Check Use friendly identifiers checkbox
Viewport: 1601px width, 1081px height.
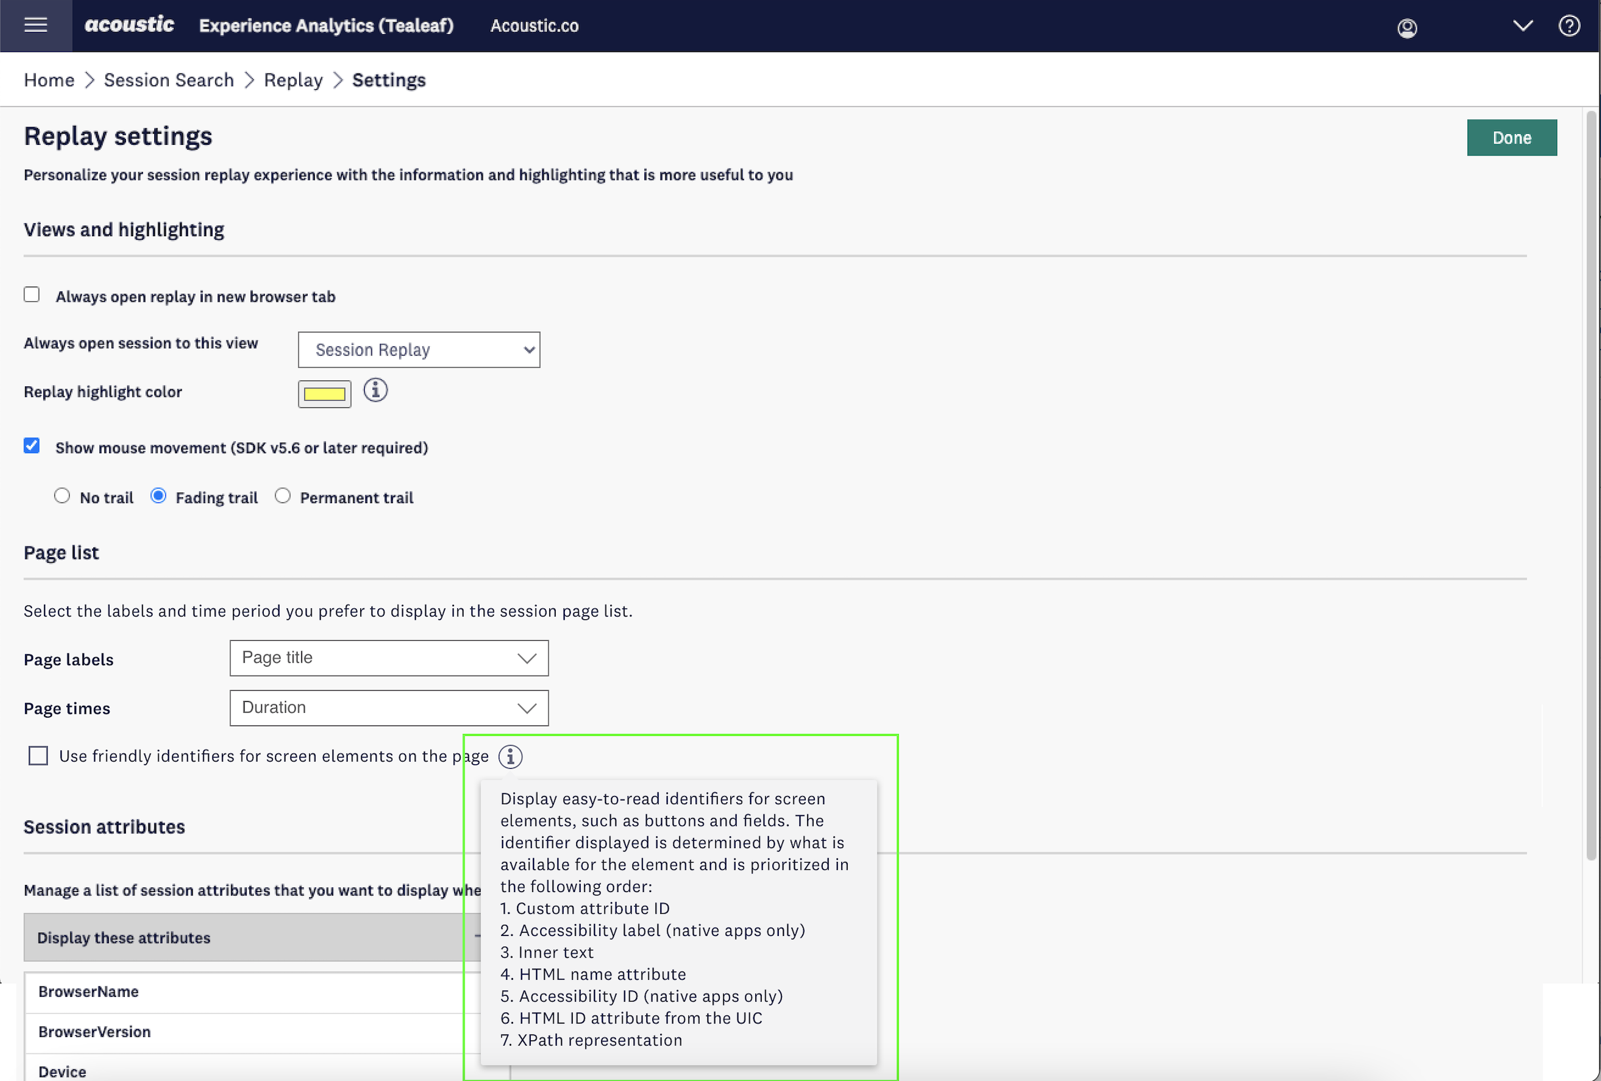[39, 756]
